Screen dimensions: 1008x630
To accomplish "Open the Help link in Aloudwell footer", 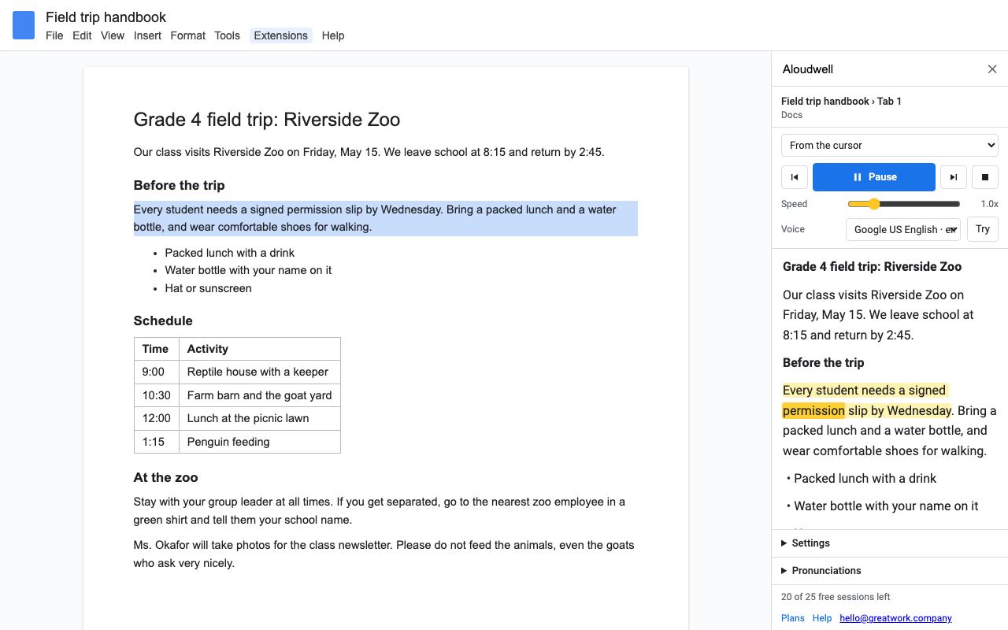I will point(822,618).
